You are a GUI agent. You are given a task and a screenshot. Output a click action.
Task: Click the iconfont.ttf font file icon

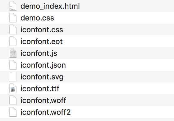[13, 88]
